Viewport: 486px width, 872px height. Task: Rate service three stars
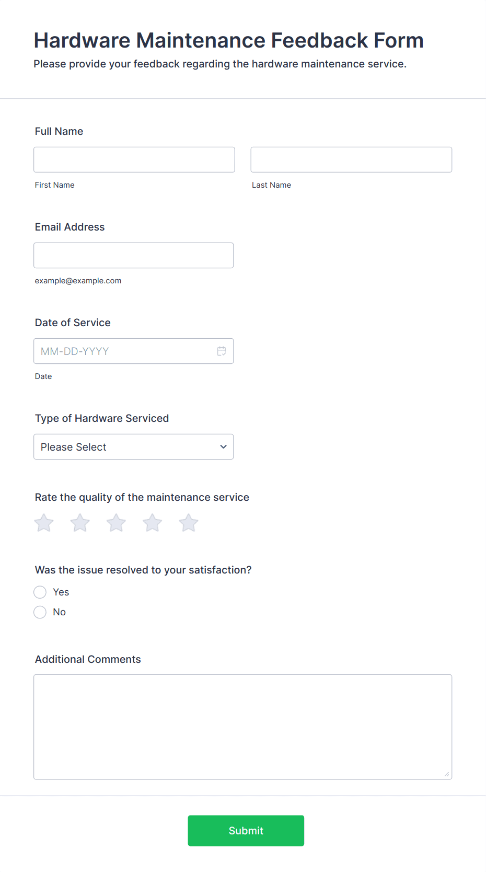pos(116,523)
